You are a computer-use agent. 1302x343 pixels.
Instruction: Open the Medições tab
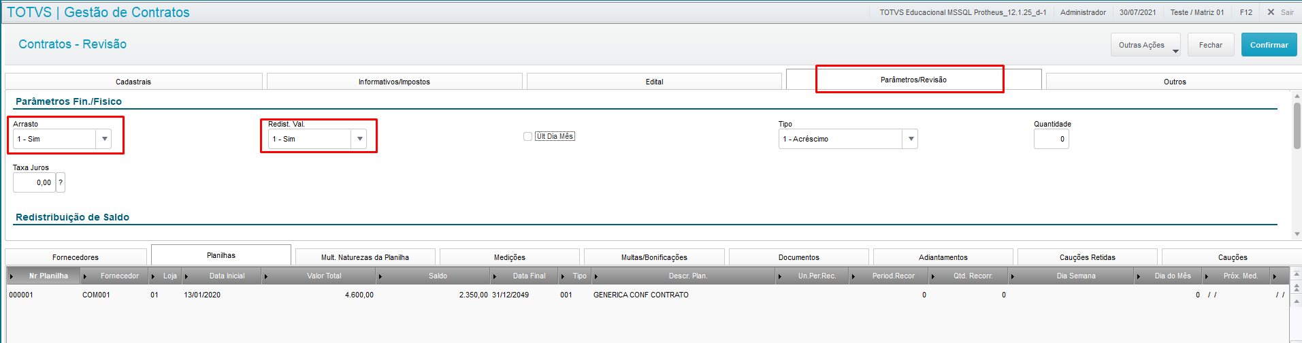pyautogui.click(x=510, y=257)
